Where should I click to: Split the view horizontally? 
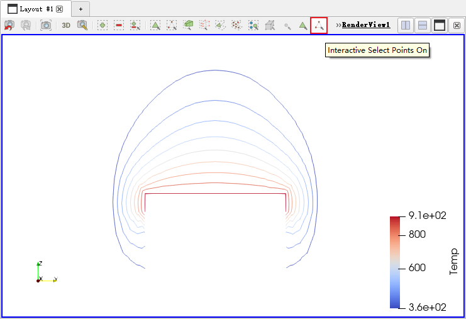pos(406,25)
